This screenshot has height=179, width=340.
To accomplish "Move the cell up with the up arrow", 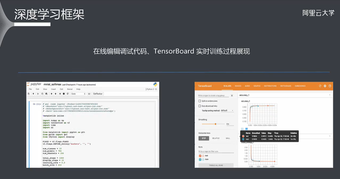I will [x=51, y=94].
